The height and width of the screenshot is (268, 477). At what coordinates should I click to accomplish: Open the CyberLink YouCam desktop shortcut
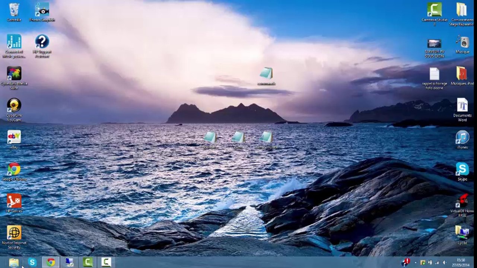coord(14,110)
